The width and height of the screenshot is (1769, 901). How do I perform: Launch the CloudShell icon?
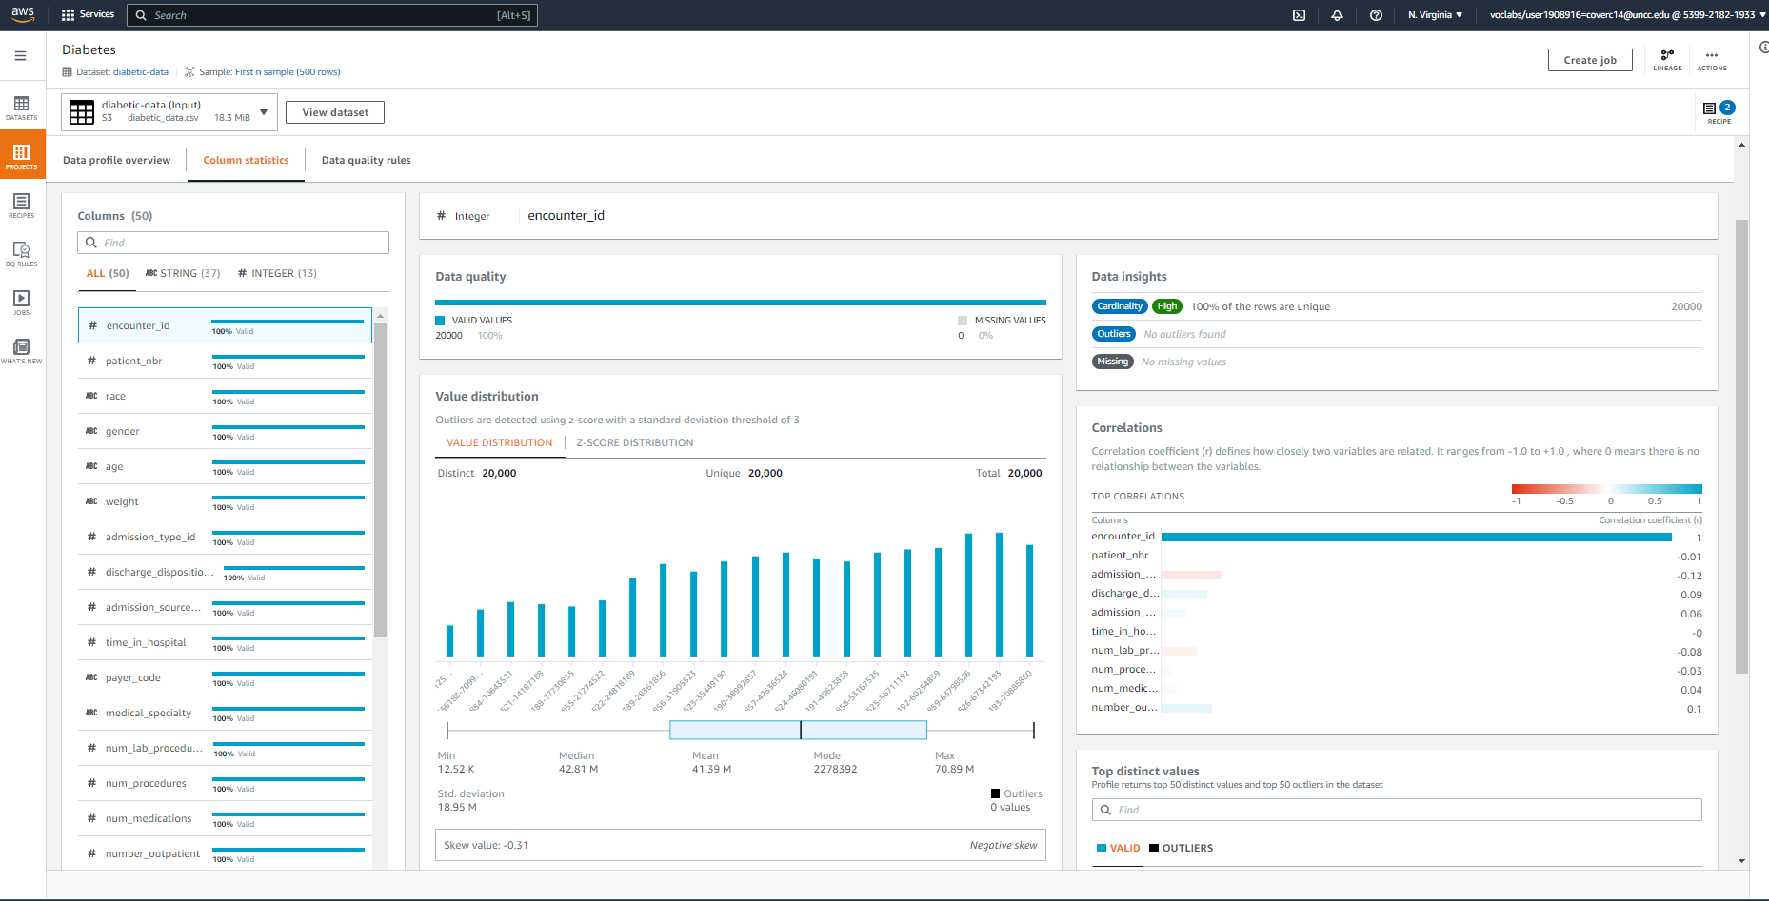[x=1299, y=15]
